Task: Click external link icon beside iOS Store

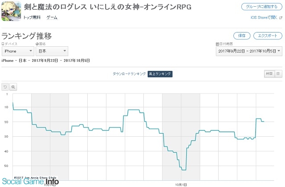Action: 281,18
